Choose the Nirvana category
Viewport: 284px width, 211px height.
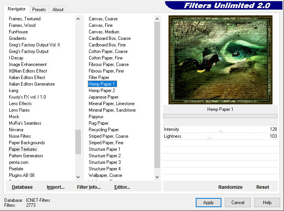tap(16, 130)
